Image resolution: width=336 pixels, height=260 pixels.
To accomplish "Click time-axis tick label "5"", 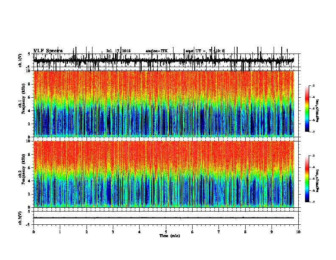I will 166,232.
